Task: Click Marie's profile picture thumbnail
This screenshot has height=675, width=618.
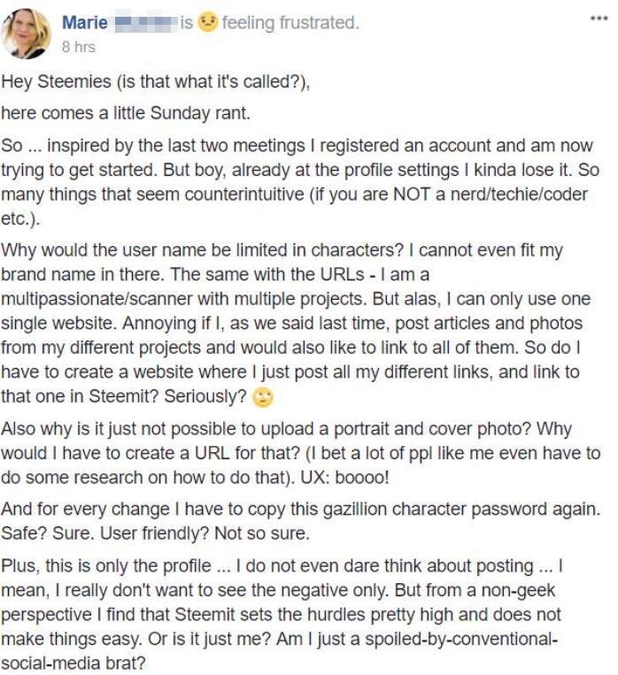Action: pyautogui.click(x=27, y=33)
